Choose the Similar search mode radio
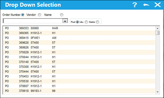 tap(97, 22)
